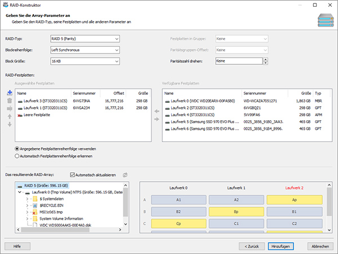Click block diagram scrollbar up arrow
The height and width of the screenshot is (254, 338).
click(x=329, y=185)
